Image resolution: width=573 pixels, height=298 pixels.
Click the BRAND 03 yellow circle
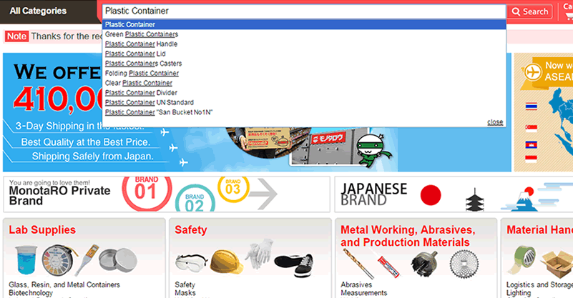[x=233, y=188]
